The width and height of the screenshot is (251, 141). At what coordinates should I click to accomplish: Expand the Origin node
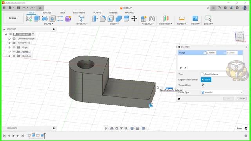9,47
